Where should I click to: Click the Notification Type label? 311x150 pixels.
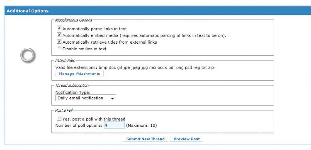[x=73, y=92]
